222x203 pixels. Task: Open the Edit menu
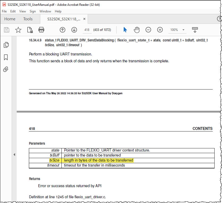pos(13,11)
